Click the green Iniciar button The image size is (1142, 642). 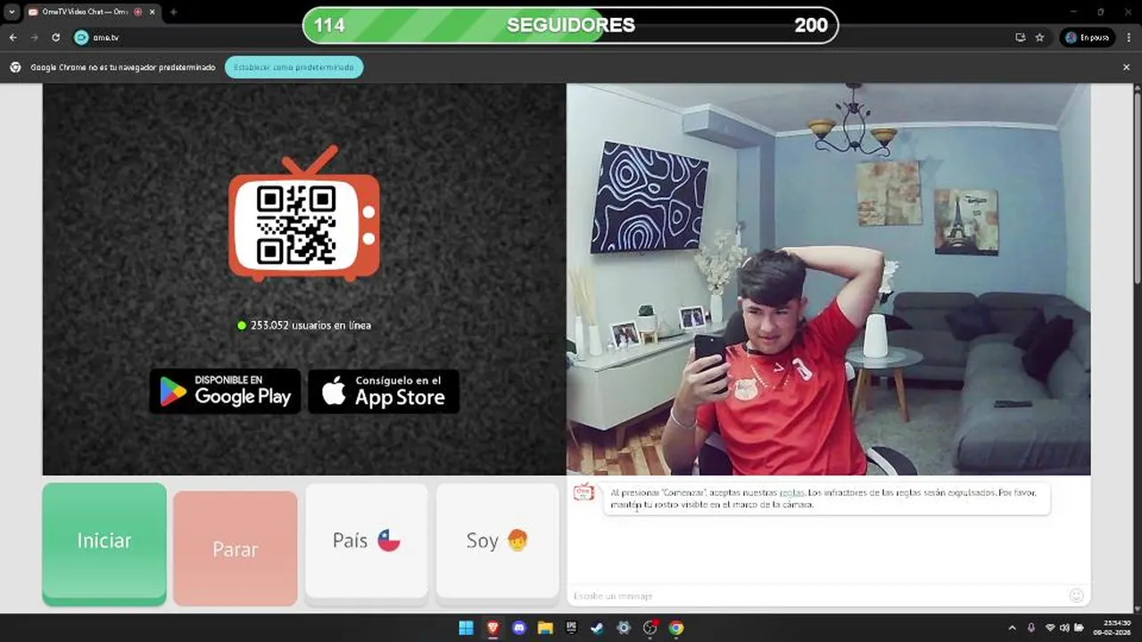coord(104,544)
